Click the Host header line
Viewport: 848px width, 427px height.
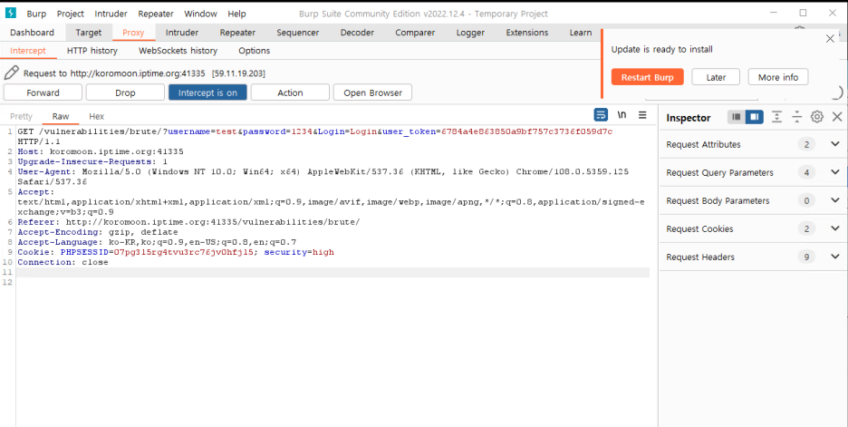coord(100,151)
